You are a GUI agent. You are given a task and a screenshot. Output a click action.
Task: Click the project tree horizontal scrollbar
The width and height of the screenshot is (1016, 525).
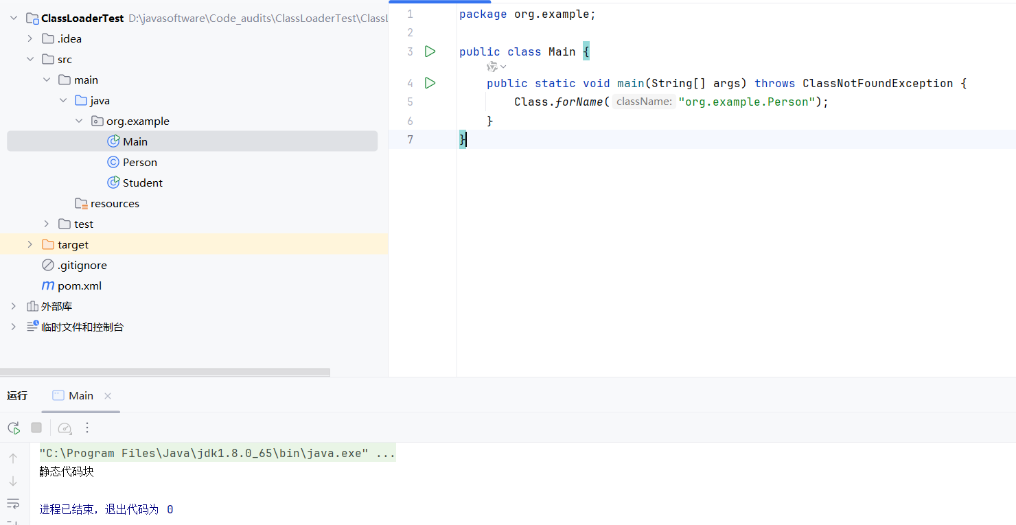(x=165, y=373)
